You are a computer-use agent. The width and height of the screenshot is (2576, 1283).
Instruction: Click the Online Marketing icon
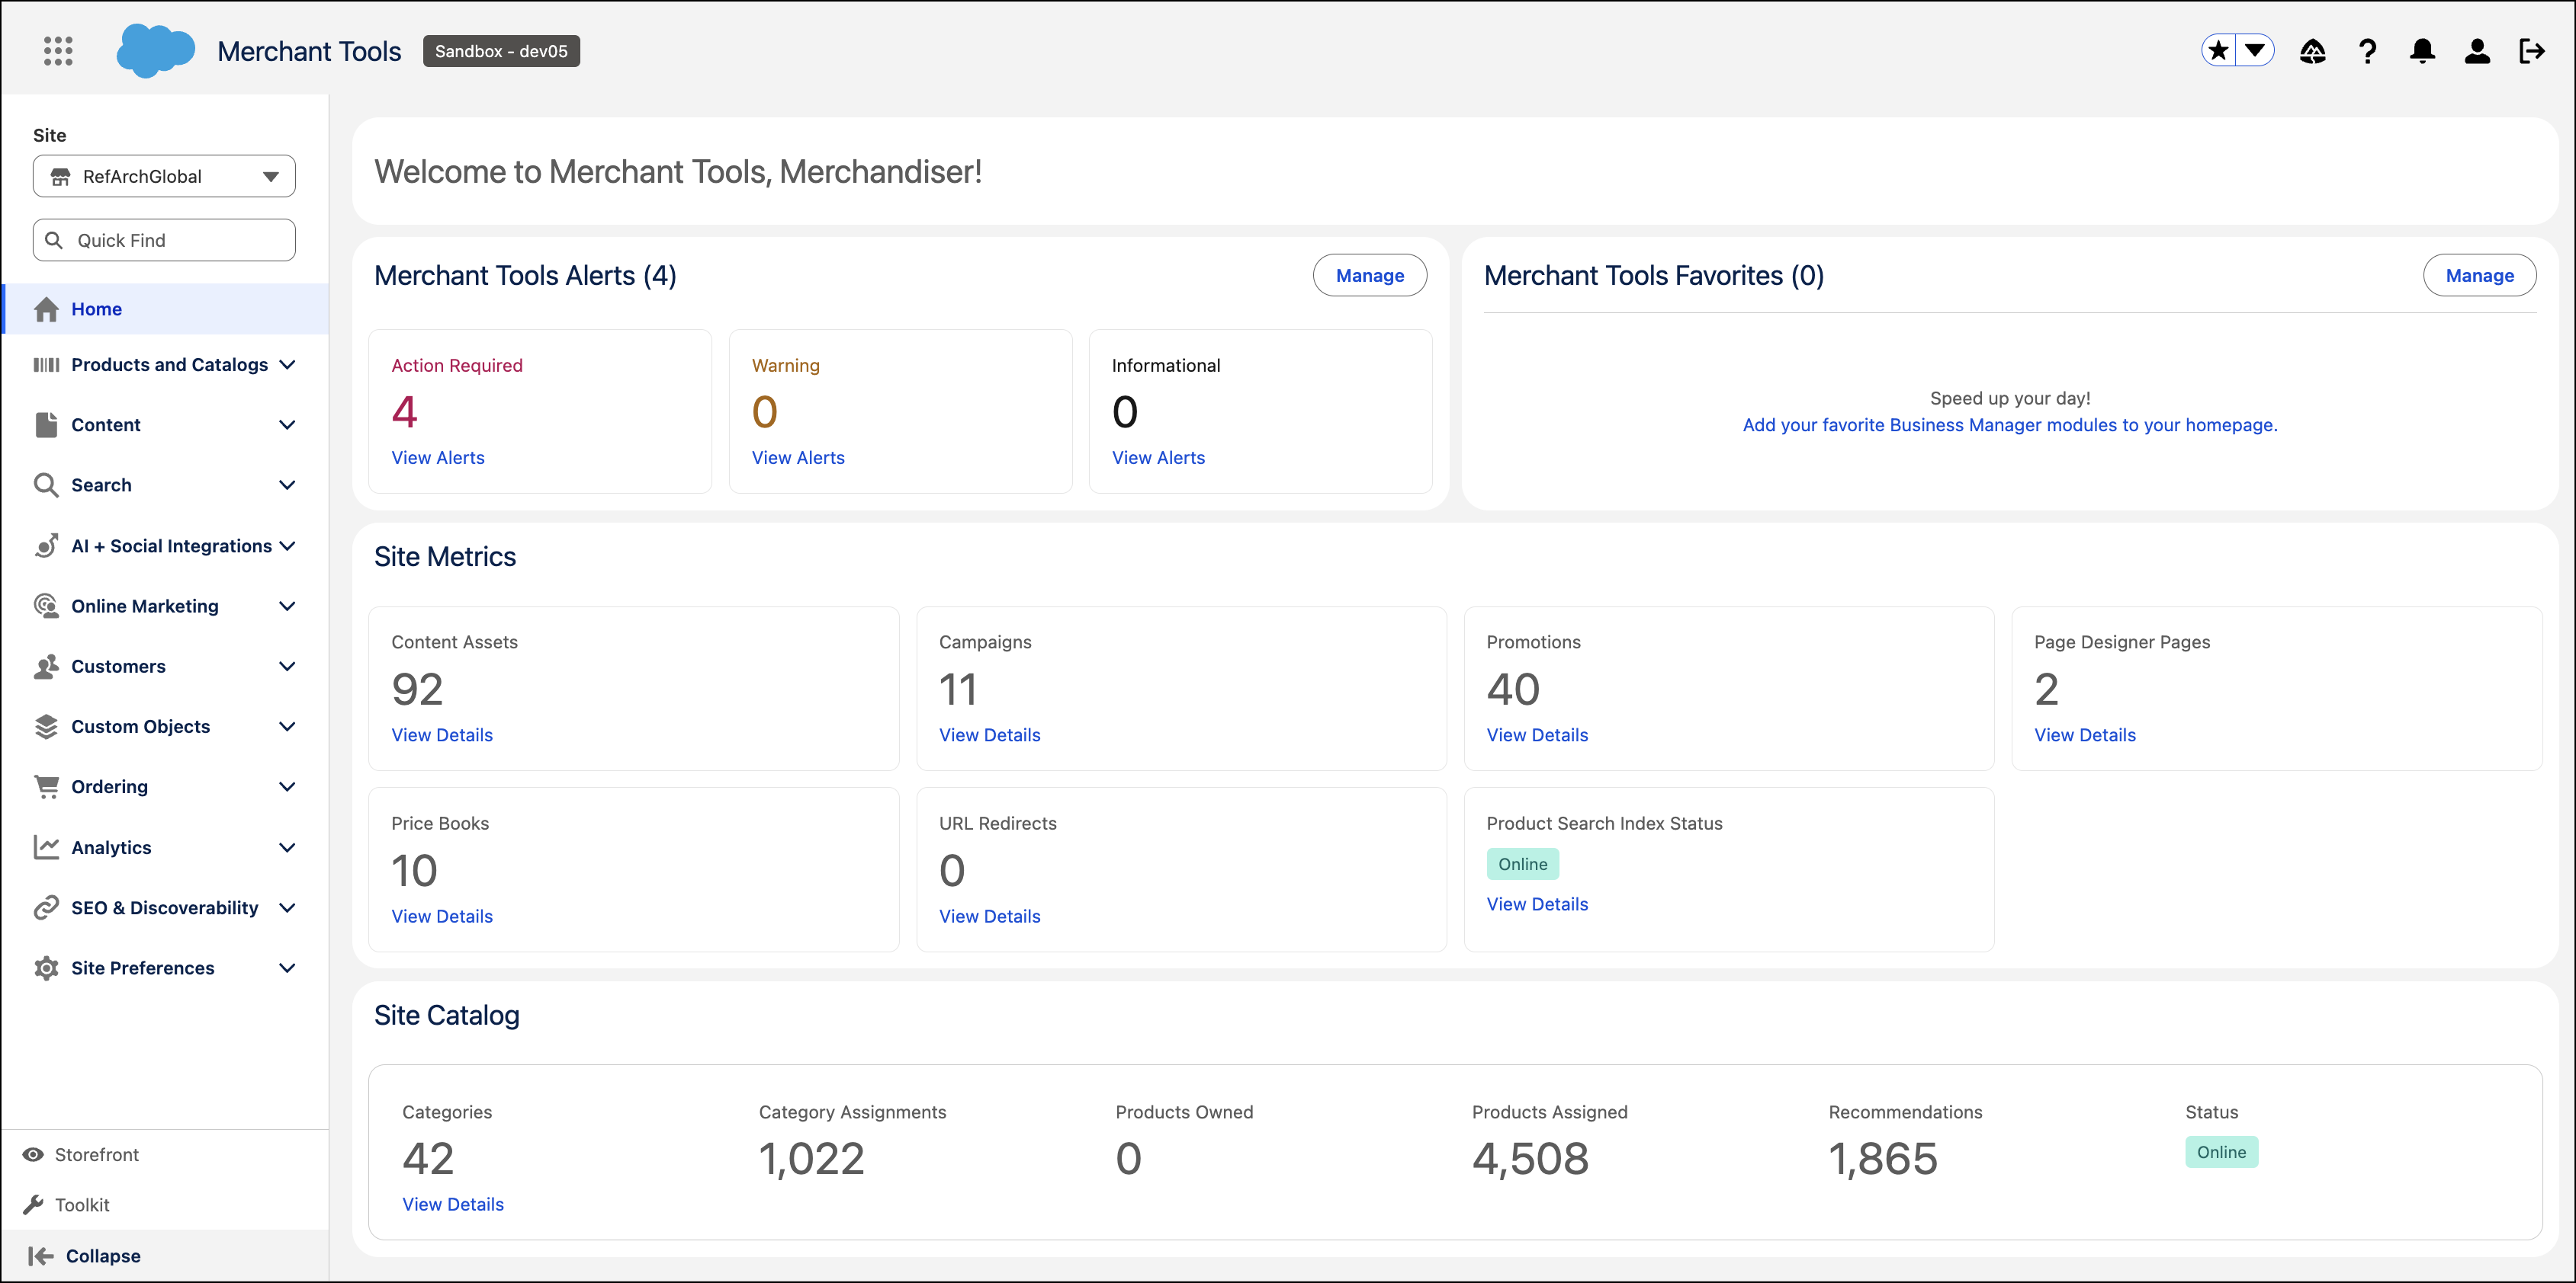point(46,606)
